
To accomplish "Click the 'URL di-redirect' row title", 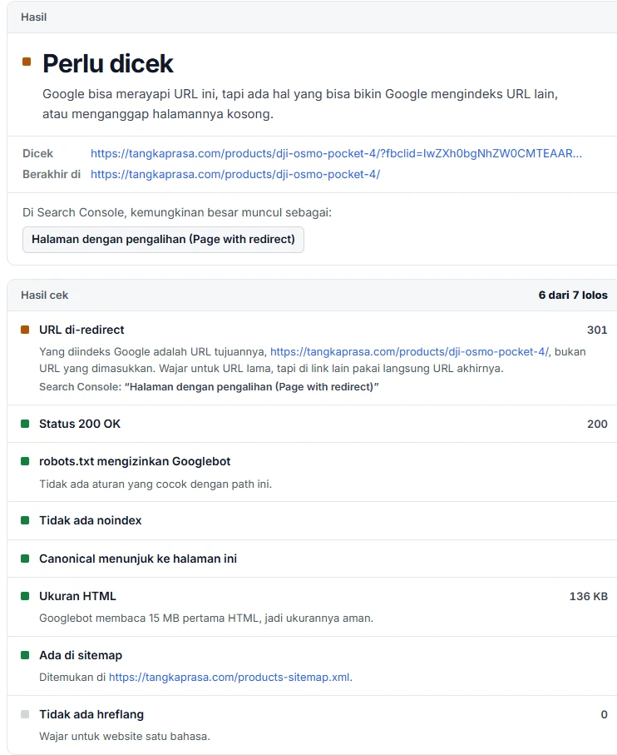I will [81, 330].
